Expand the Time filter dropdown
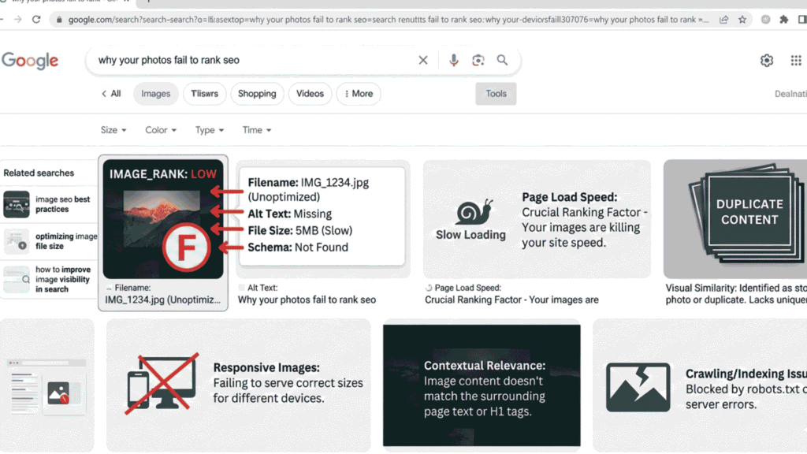807x454 pixels. (x=257, y=130)
